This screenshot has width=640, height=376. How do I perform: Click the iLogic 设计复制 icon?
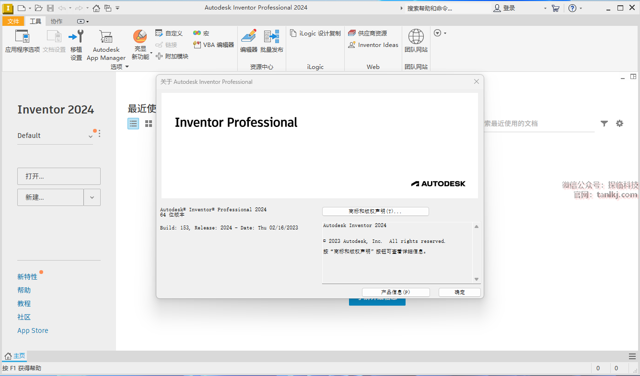coord(293,33)
